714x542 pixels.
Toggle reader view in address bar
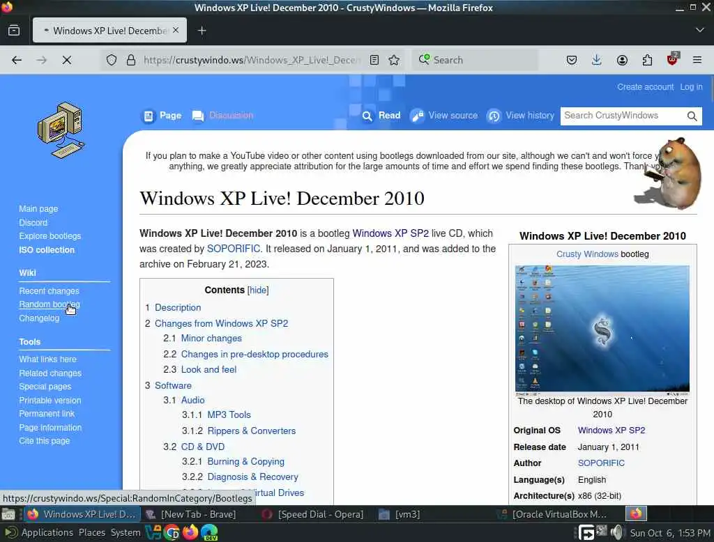tap(374, 60)
